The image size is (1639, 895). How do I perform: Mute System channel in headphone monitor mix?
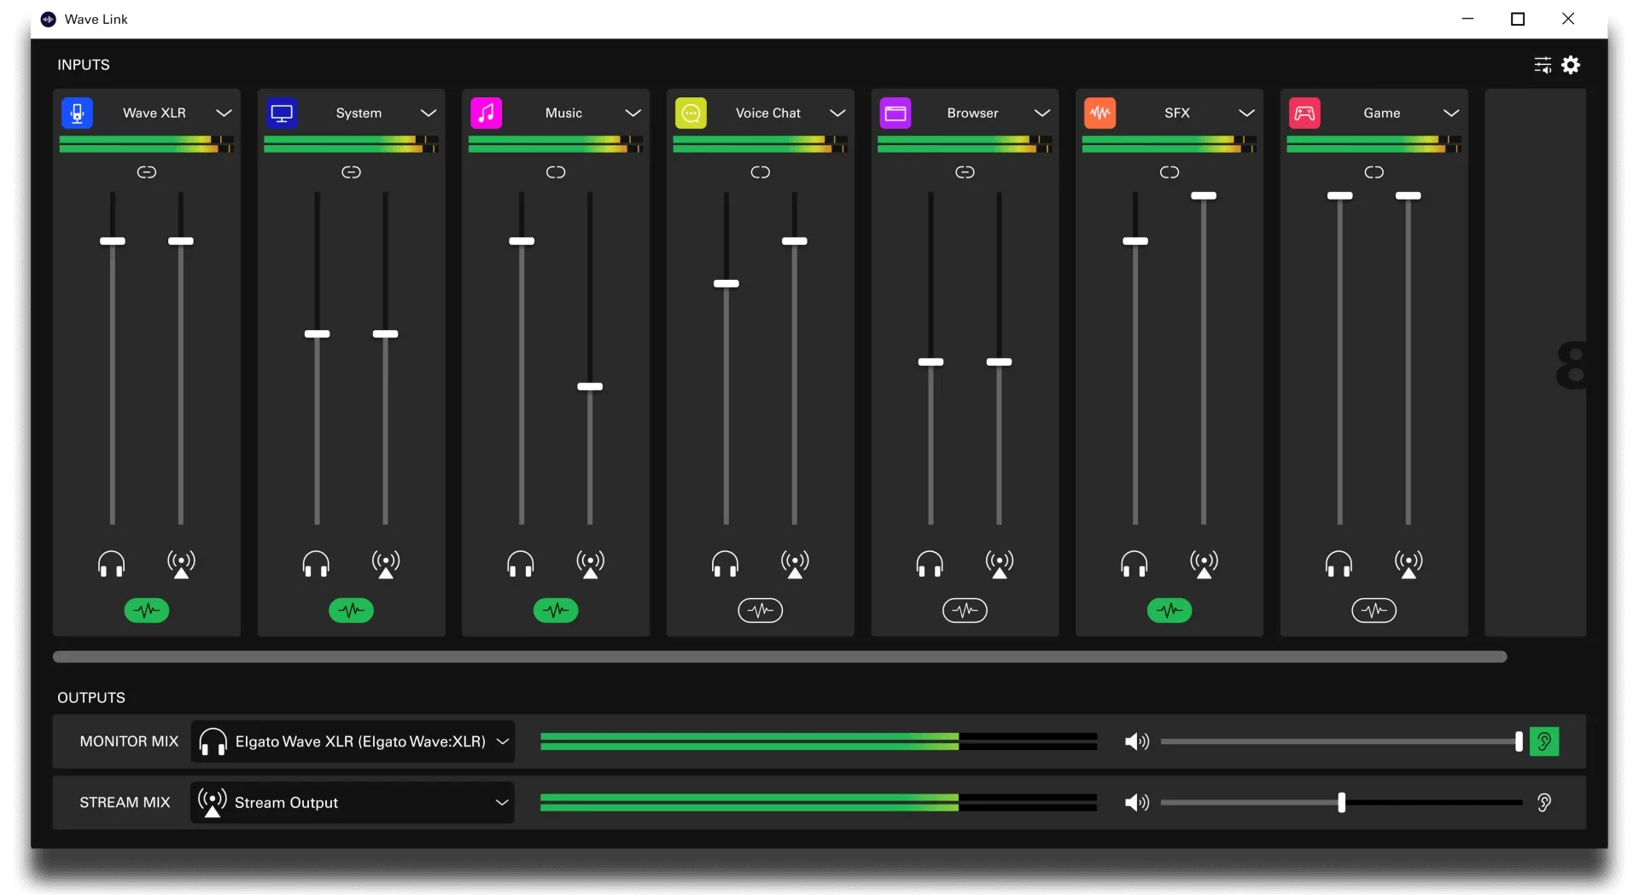[316, 564]
